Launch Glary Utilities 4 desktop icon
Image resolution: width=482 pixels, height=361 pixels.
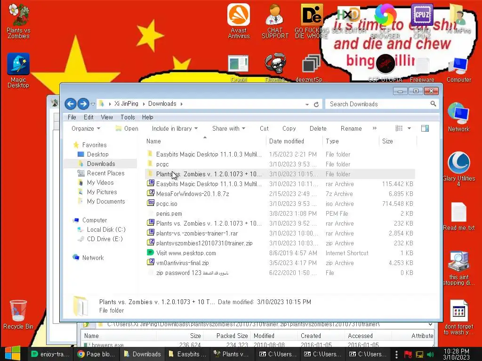[x=458, y=169]
